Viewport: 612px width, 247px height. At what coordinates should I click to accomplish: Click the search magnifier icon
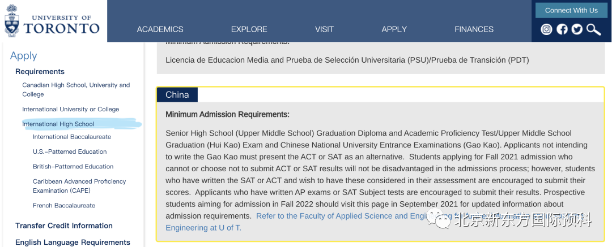[593, 29]
